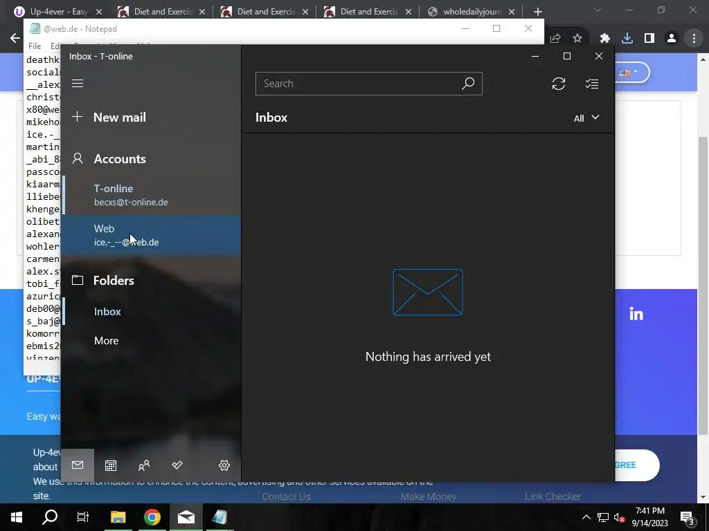Maximize the Notepad window

pos(496,28)
